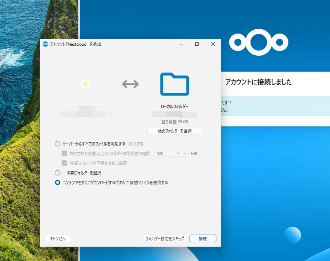The image size is (330, 261).
Task: Toggle "外部ストレージを同期する前に確認" checkbox
Action: 64,163
